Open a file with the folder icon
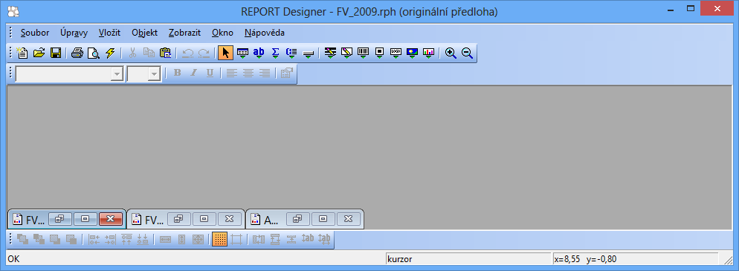Screen dimensions: 739x271 click(39, 53)
